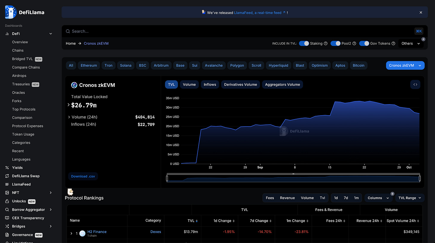Toggle the Revenue ranking filter
This screenshot has height=243, width=435.
[287, 198]
